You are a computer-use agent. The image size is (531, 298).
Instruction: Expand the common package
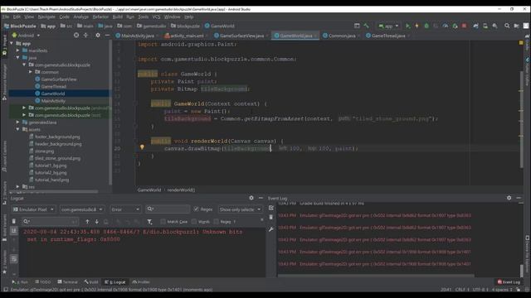pyautogui.click(x=31, y=72)
